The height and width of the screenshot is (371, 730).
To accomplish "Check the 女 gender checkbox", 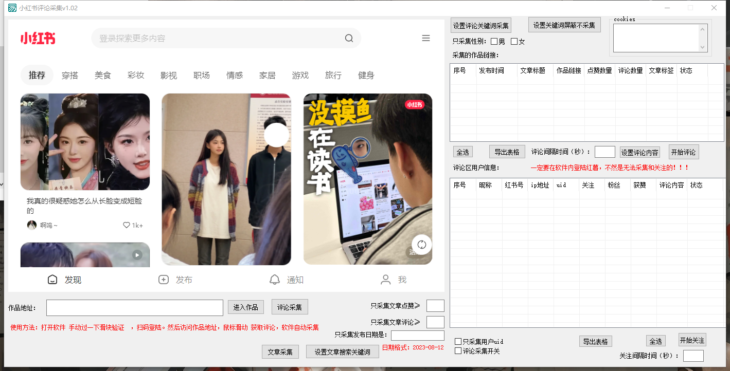I will [x=514, y=42].
